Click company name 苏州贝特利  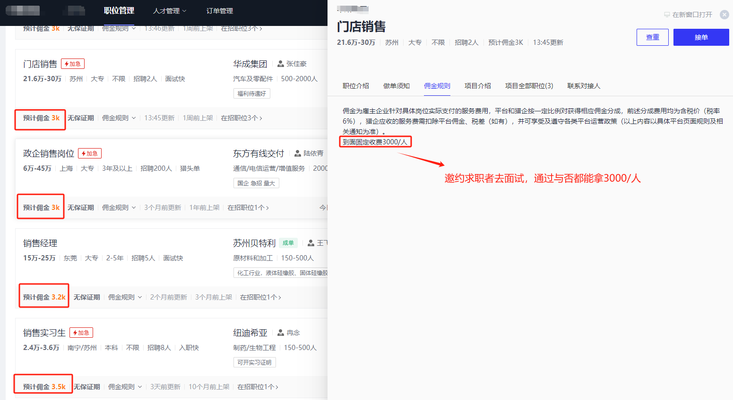254,243
